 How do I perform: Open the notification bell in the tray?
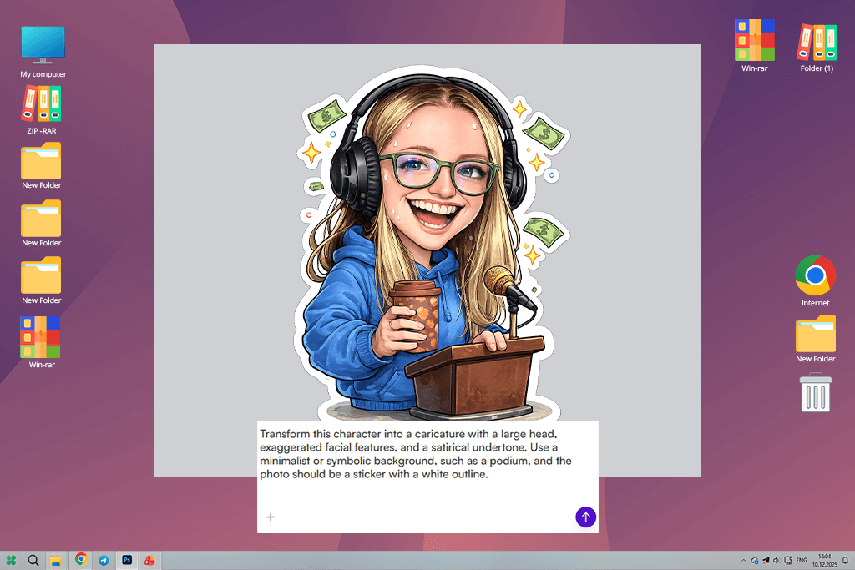[x=845, y=560]
